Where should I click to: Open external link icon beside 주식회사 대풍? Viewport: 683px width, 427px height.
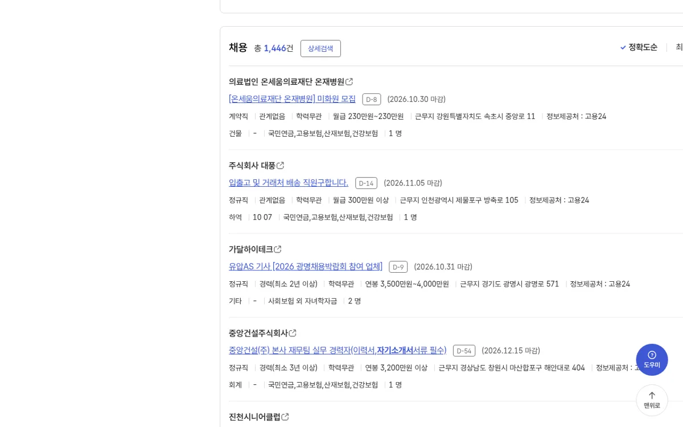(x=281, y=166)
